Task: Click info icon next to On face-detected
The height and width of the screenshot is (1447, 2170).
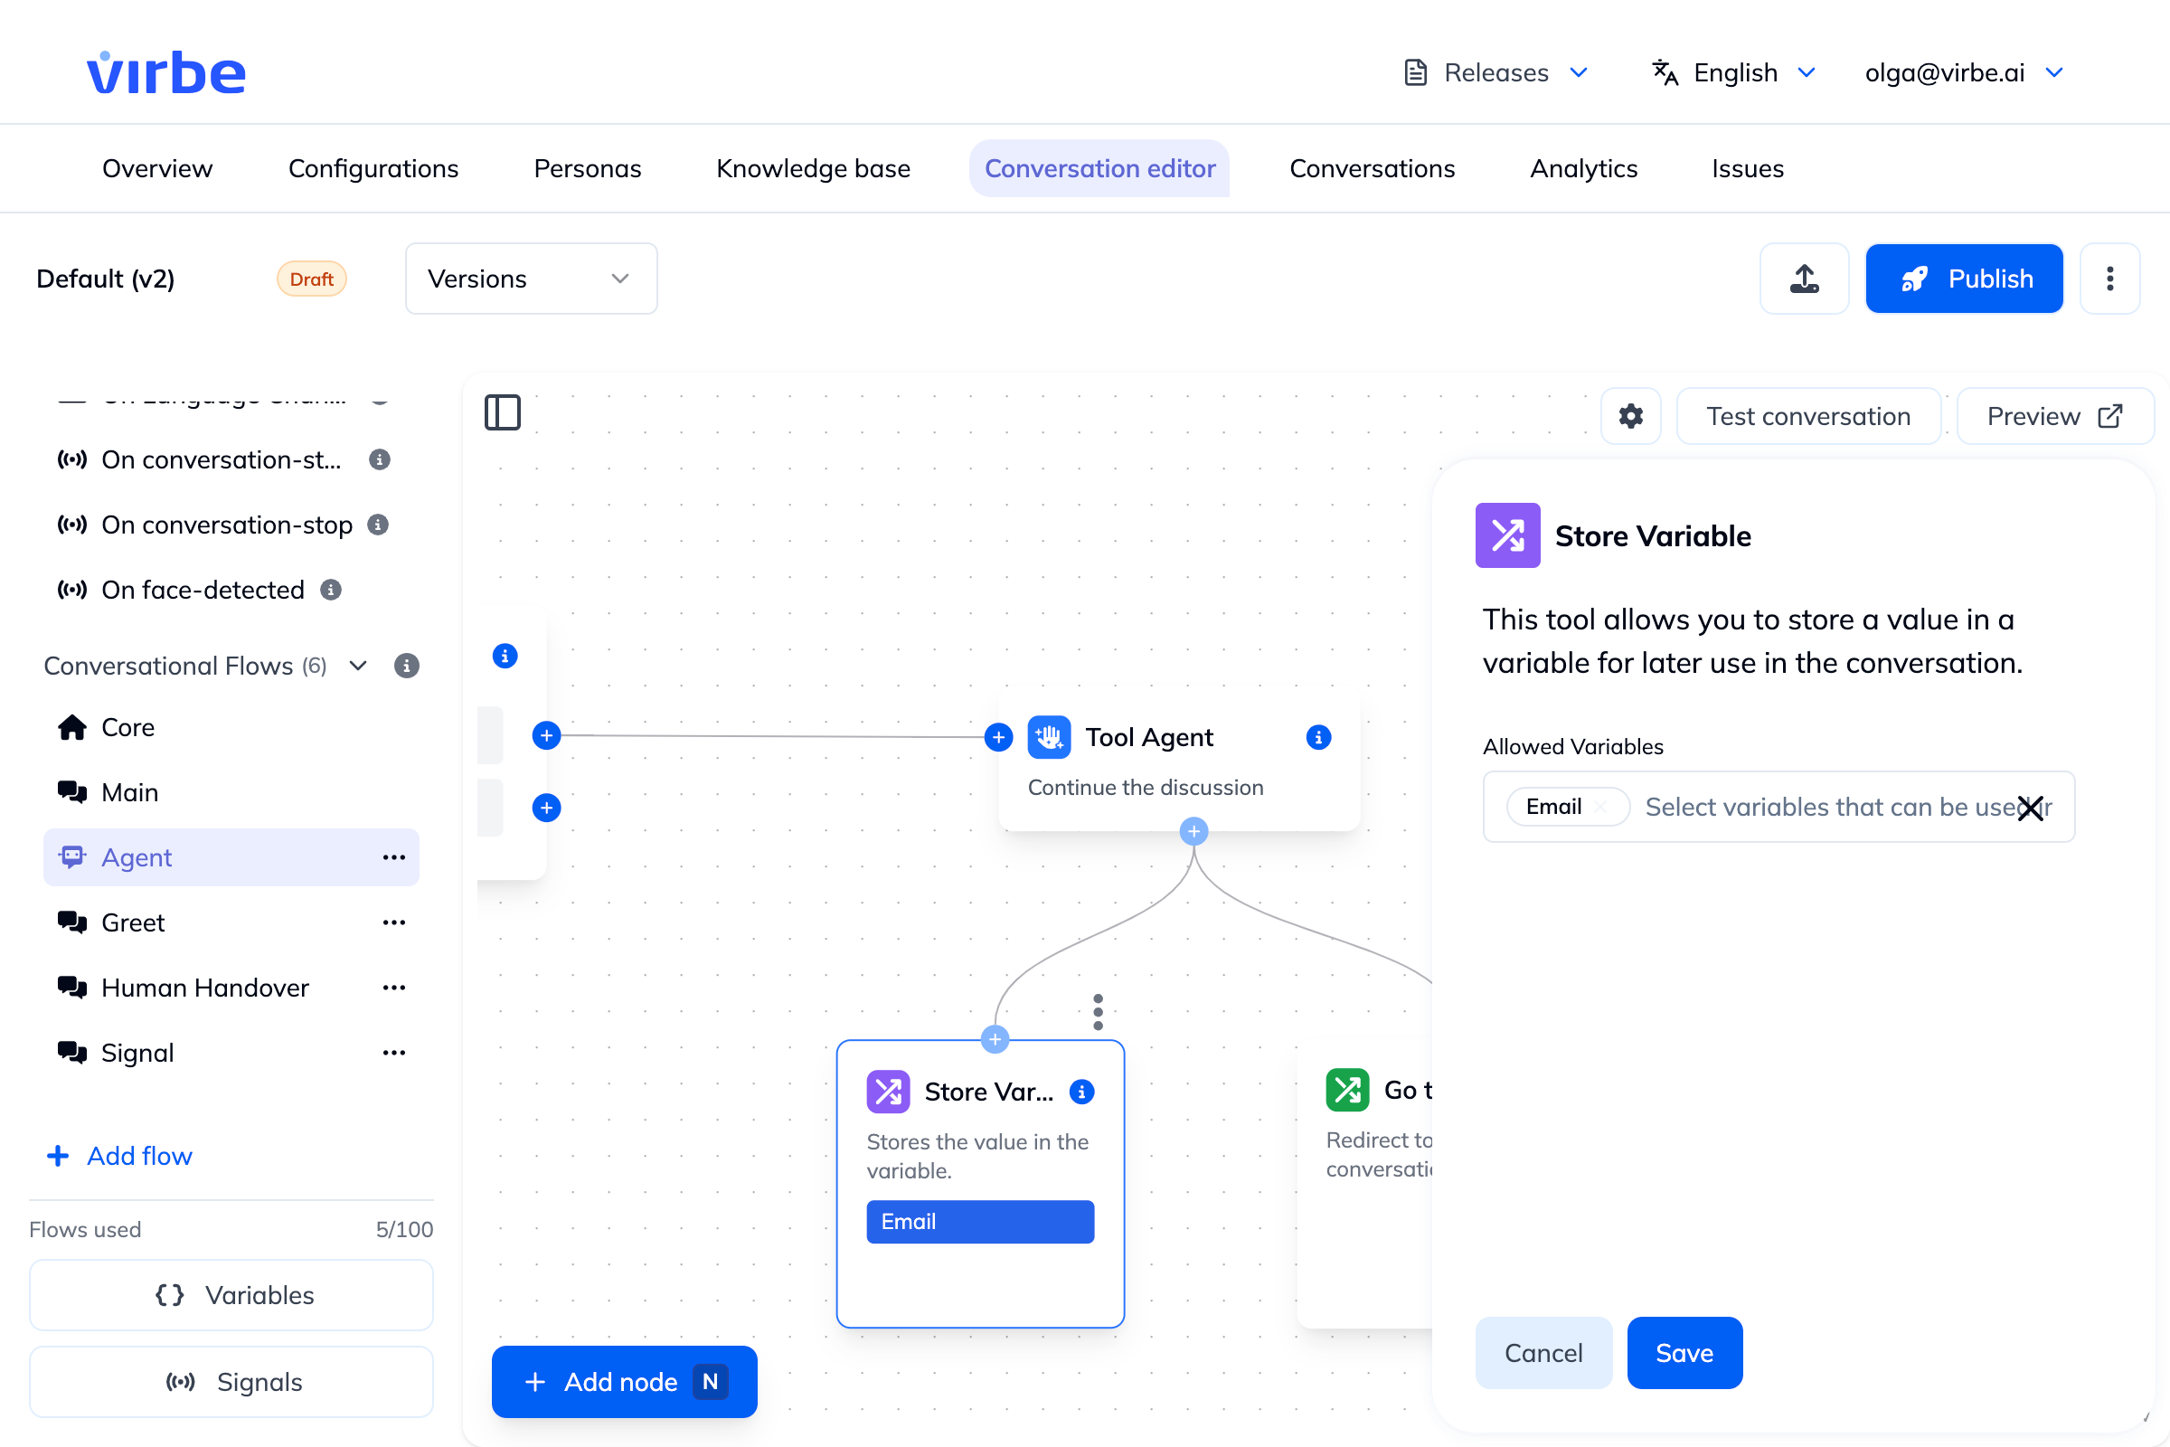Action: coord(331,590)
